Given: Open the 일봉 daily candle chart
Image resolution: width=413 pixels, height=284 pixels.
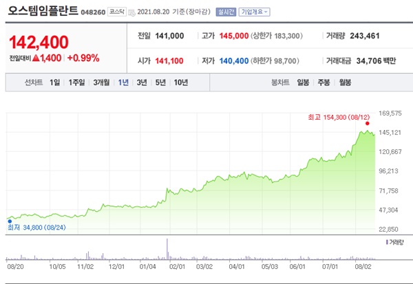Looking at the screenshot, I should click(303, 83).
